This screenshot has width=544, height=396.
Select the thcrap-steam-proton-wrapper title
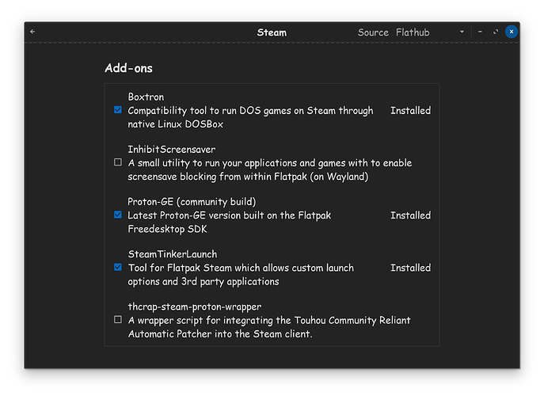click(x=195, y=307)
